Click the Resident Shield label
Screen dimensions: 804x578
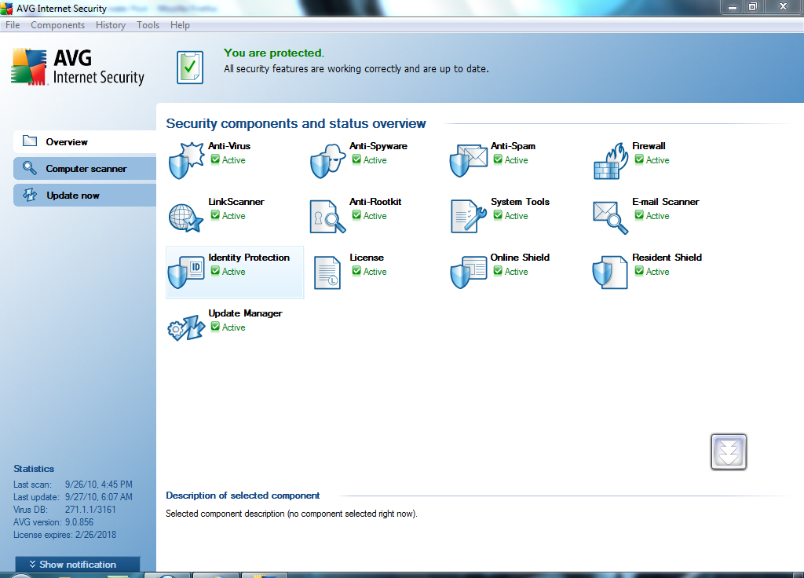[667, 258]
